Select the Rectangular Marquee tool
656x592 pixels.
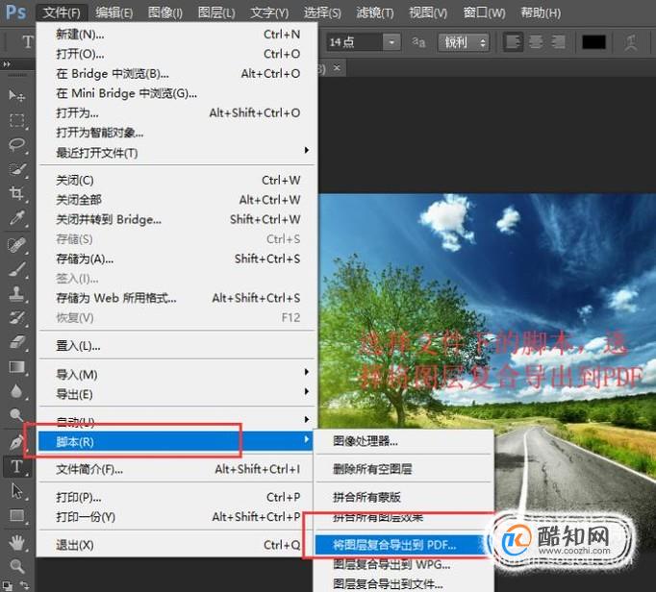(16, 120)
